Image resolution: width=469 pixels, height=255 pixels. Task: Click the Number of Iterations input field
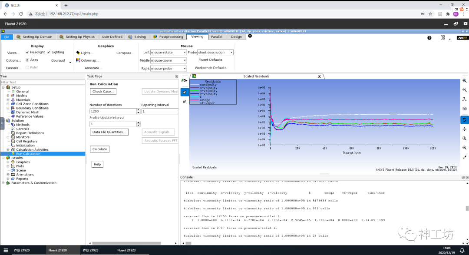pyautogui.click(x=113, y=111)
